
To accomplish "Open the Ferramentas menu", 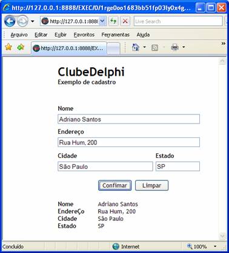I will (x=115, y=34).
